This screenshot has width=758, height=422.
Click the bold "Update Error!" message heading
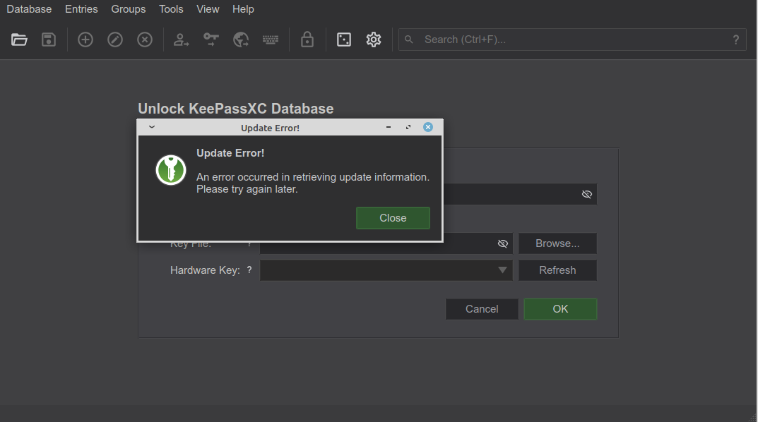coord(230,153)
